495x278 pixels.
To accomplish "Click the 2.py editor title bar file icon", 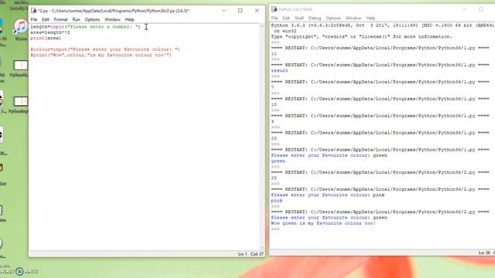I will (x=33, y=10).
